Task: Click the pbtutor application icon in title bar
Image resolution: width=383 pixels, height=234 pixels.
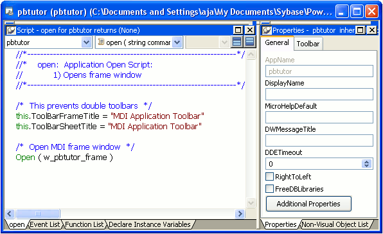Action: (9, 11)
